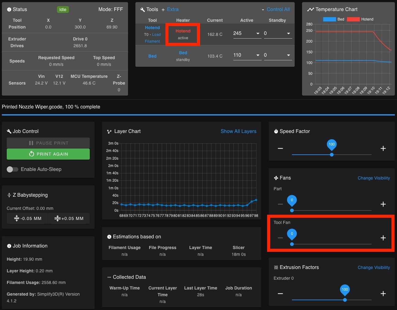Click the -0.05 MM babystep button
Viewport: 397px width, 310px height.
click(27, 218)
